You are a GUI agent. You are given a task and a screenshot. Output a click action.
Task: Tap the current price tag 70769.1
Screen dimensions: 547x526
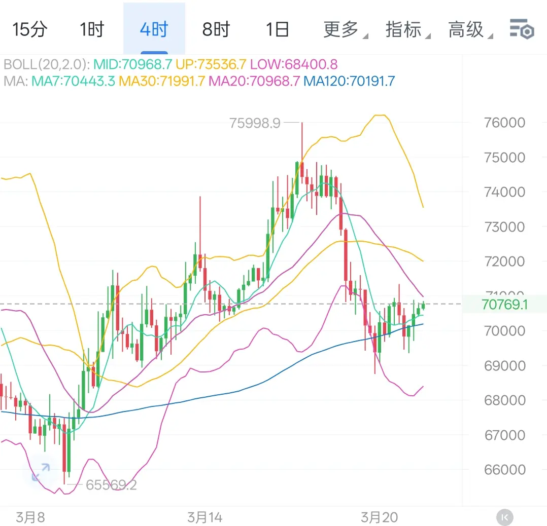tap(504, 305)
